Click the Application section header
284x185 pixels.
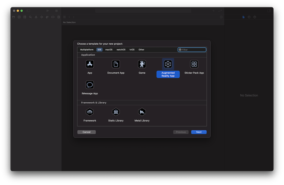[x=88, y=55]
